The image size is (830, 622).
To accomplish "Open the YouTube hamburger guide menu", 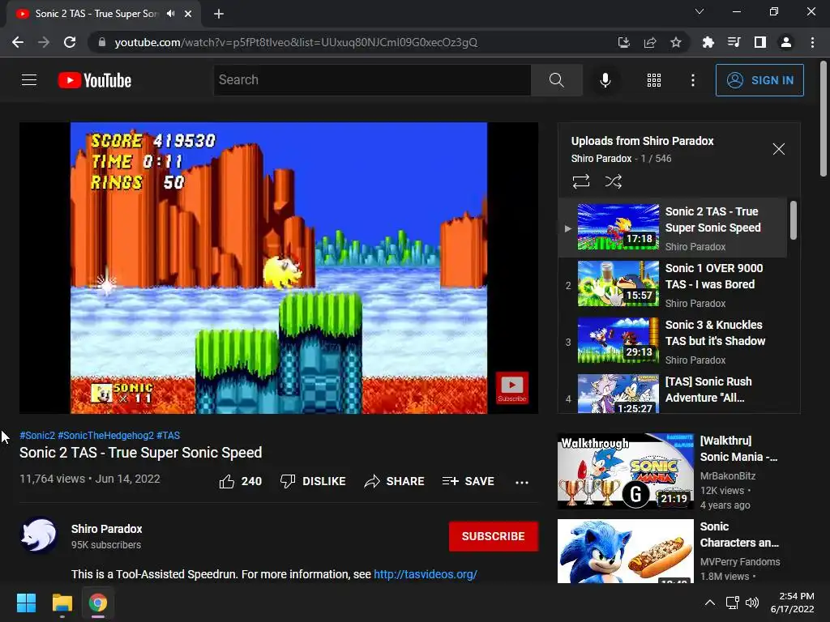I will click(x=29, y=80).
